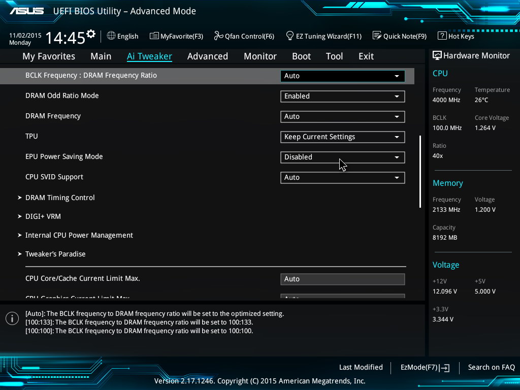Click Last Modified at the bottom
Image resolution: width=520 pixels, height=390 pixels.
click(361, 367)
